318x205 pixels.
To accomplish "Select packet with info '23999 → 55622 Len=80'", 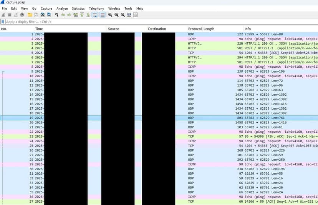I will click(159, 34).
